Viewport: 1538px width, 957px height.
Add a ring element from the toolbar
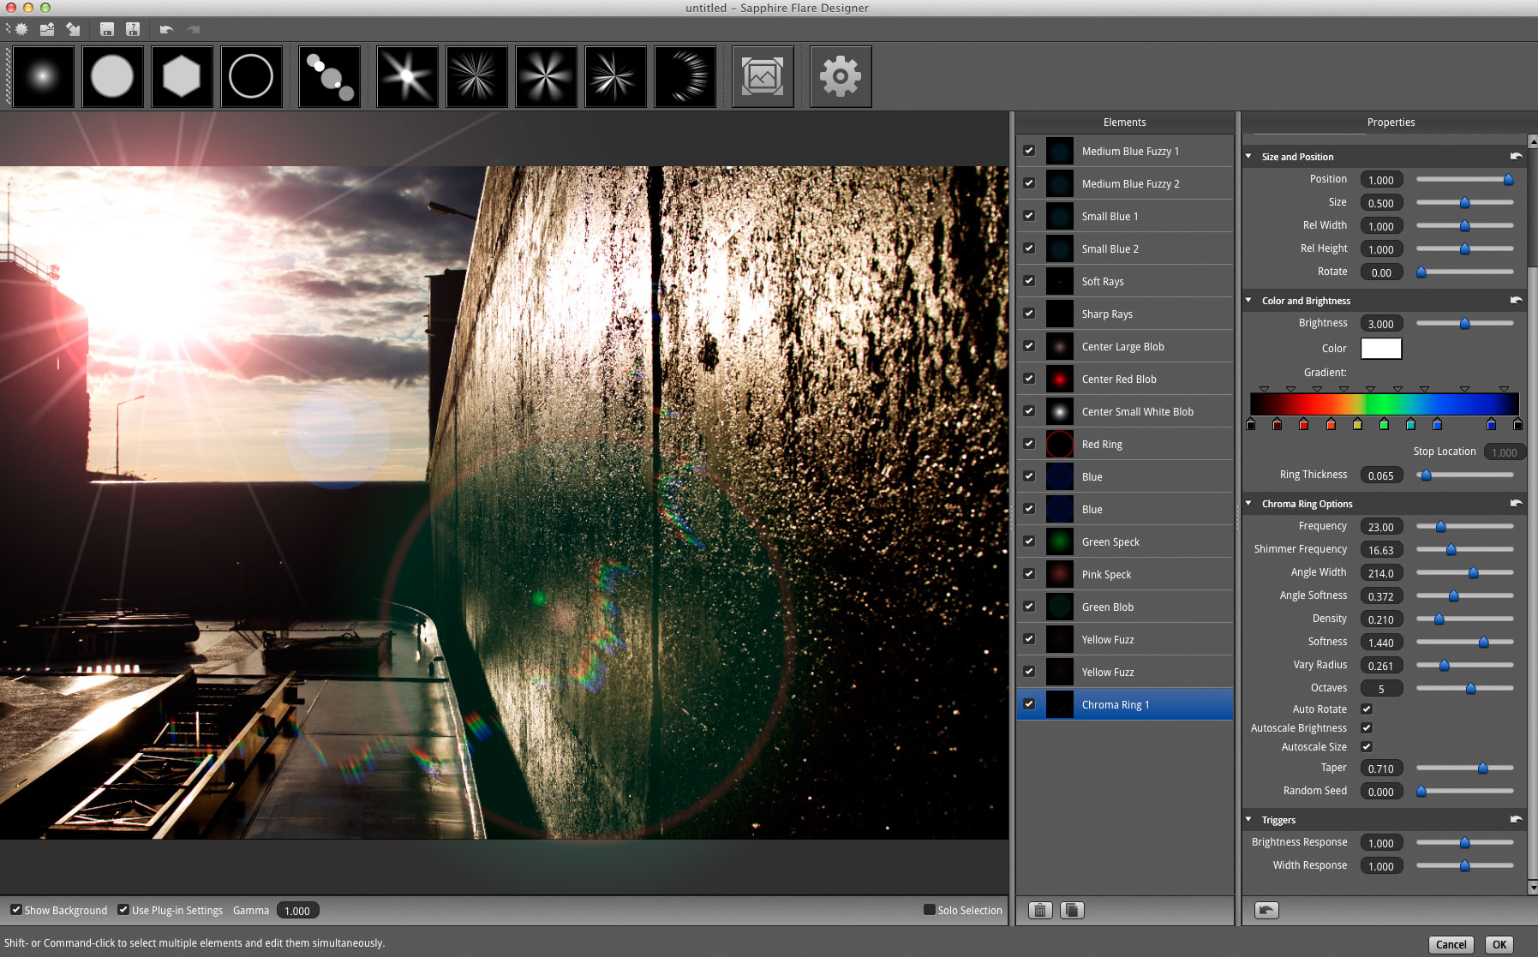[x=251, y=77]
